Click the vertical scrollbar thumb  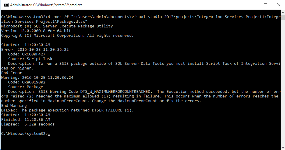283,17
